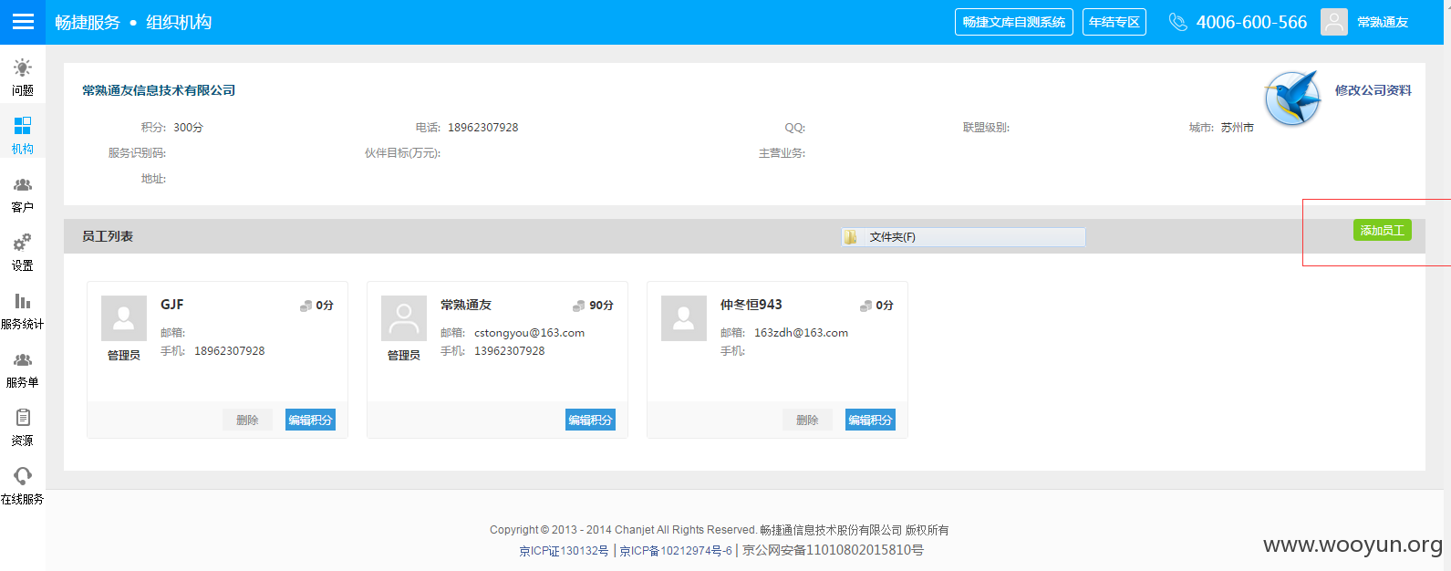
Task: Click 组织机构 breadcrumb text
Action: [x=179, y=22]
